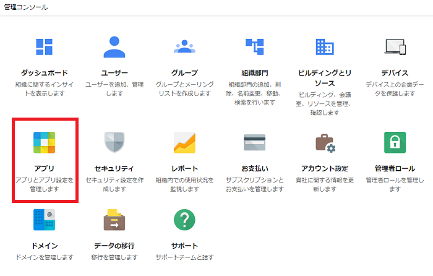Select the 組織部門 hierarchy icon
The width and height of the screenshot is (433, 276).
coord(255,46)
